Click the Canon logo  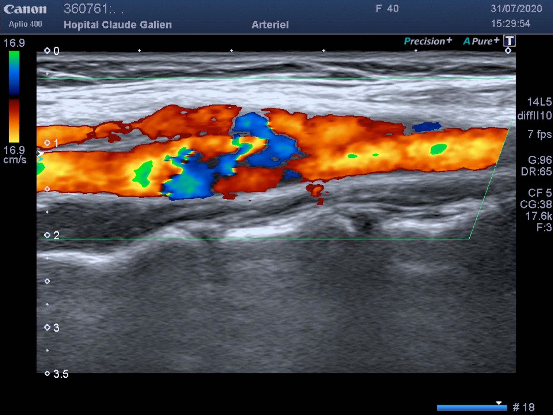point(25,9)
